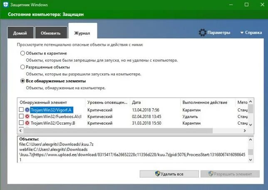Maximize the Защитник Windows window
Screen dimensions: 268x190
pos(246,5)
